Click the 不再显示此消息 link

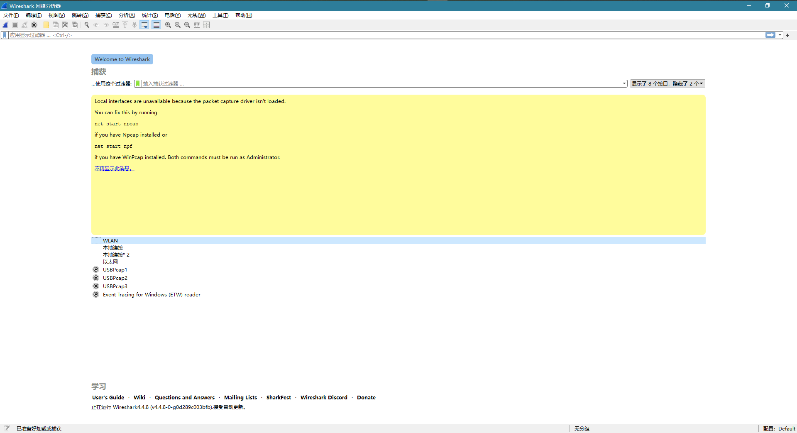pos(114,169)
